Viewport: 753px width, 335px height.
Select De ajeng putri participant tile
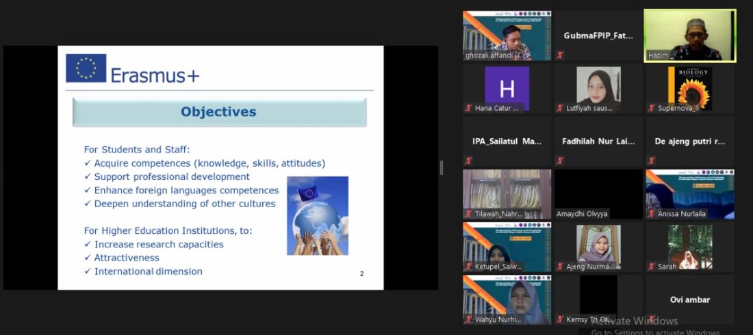pos(689,142)
